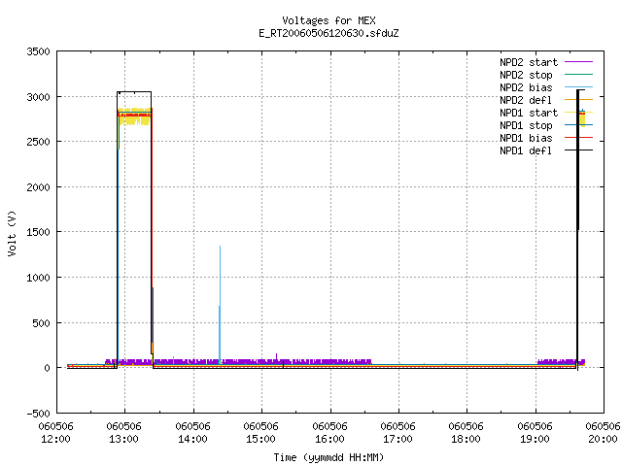Click the 'Time (yymmdd HH:MM)' x-axis label
The height and width of the screenshot is (466, 622).
coord(328,457)
